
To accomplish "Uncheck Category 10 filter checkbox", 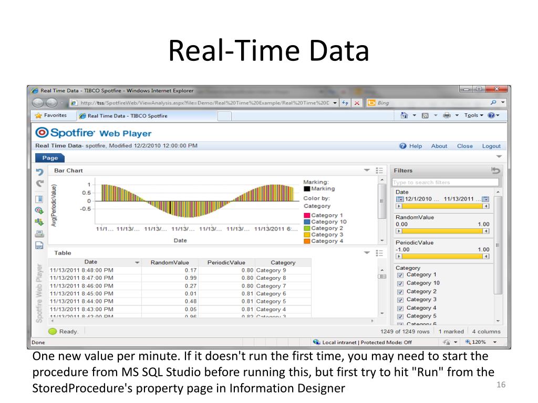I will (x=400, y=283).
